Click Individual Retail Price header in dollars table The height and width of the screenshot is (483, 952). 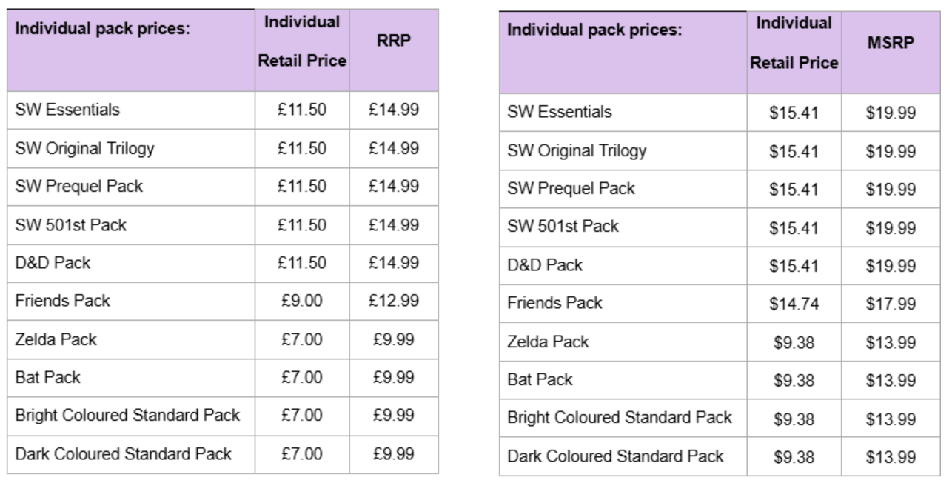(x=794, y=44)
